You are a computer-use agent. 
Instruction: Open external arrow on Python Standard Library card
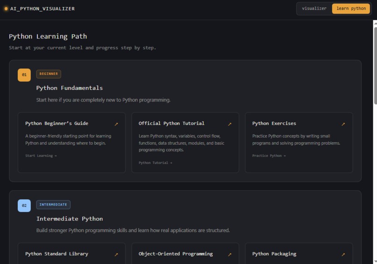(116, 255)
